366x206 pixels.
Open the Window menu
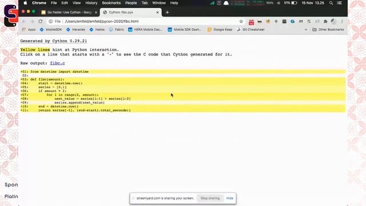pyautogui.click(x=159, y=3)
